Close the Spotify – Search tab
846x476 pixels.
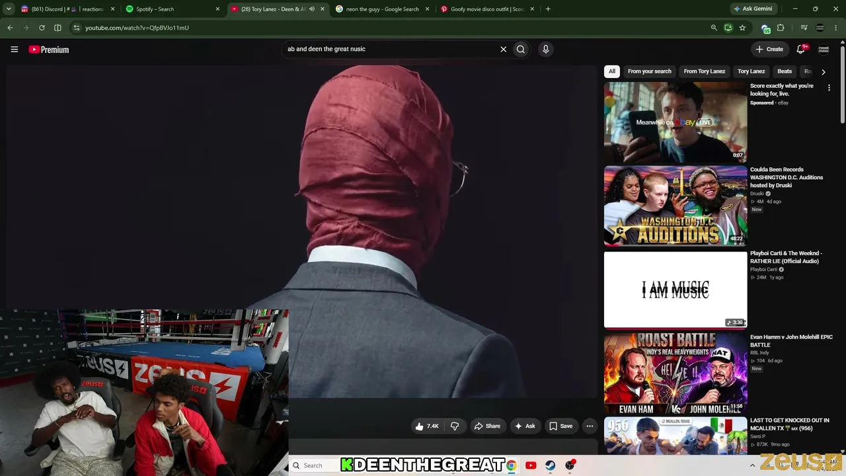[x=217, y=9]
